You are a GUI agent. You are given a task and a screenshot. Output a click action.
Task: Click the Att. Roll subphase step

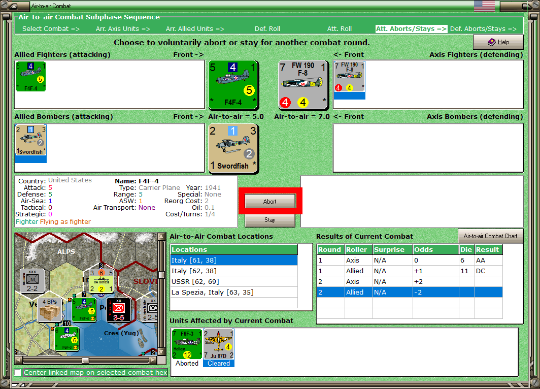(x=339, y=29)
